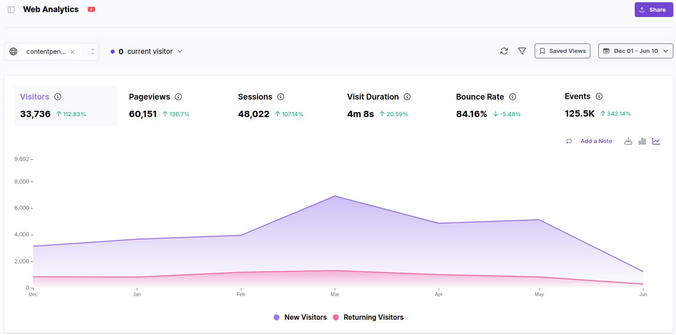Click the Web Analytics page title
The width and height of the screenshot is (676, 335).
tap(51, 9)
